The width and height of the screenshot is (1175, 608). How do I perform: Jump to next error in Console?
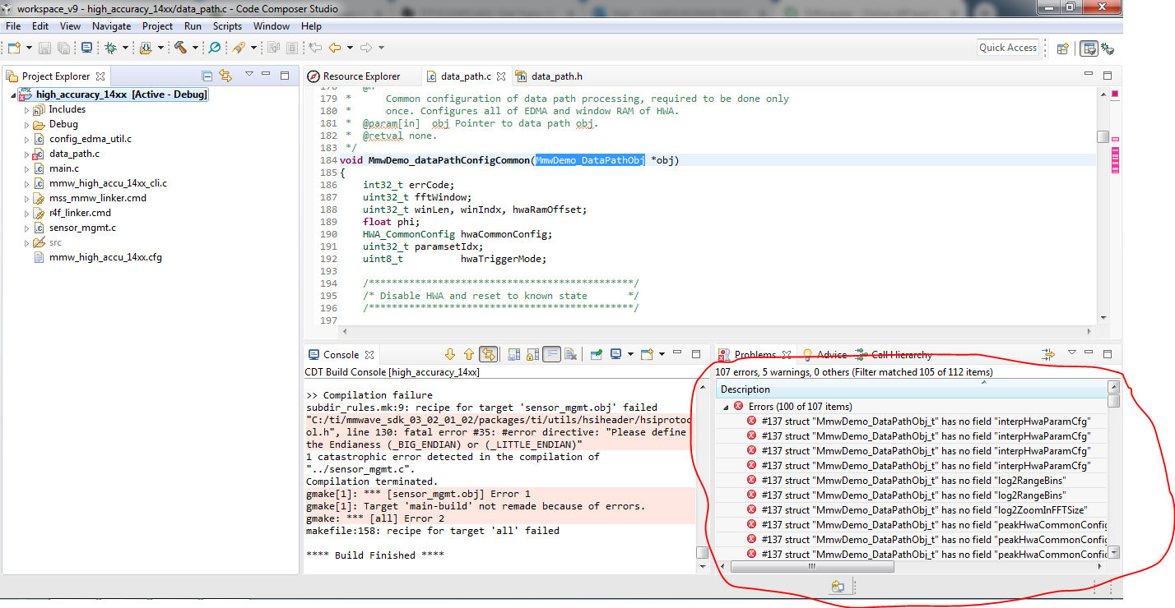pyautogui.click(x=452, y=354)
